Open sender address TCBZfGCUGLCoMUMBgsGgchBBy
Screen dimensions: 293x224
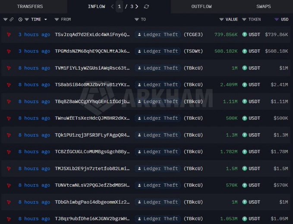92,151
